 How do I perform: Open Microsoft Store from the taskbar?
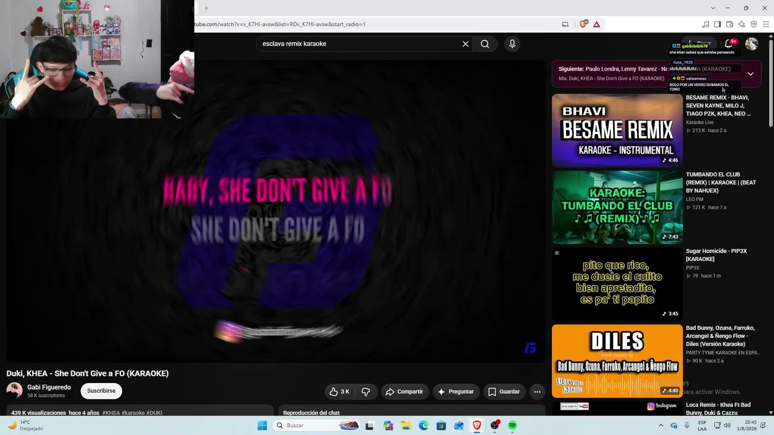pyautogui.click(x=441, y=425)
